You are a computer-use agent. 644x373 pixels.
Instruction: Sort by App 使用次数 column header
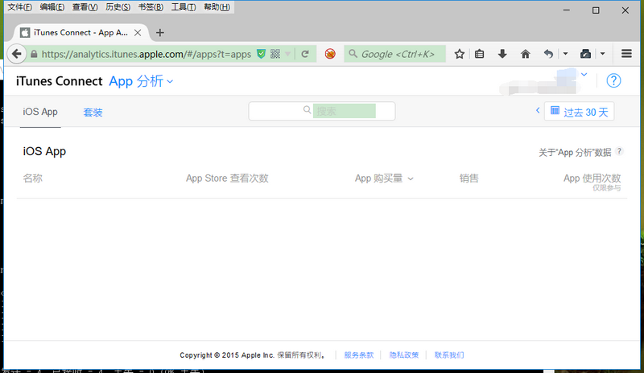click(x=592, y=178)
